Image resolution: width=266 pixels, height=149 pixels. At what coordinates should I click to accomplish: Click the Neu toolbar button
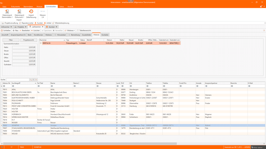tap(16, 31)
